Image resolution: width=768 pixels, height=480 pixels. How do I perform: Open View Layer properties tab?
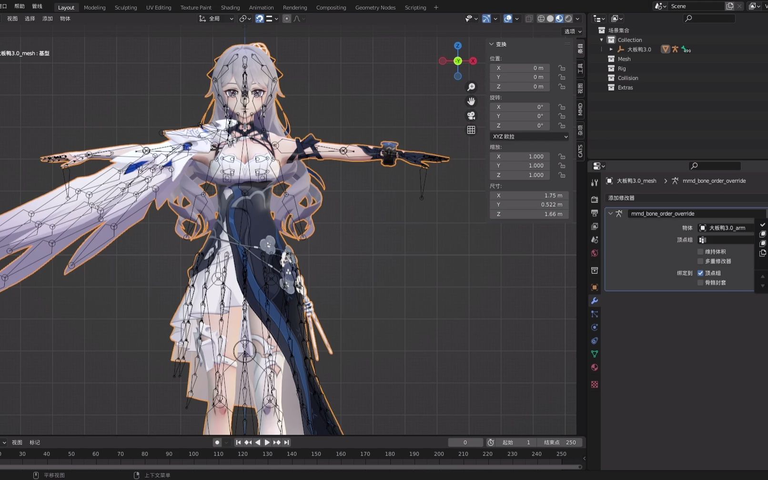(595, 226)
